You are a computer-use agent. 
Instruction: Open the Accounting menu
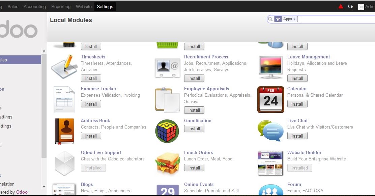pos(35,7)
